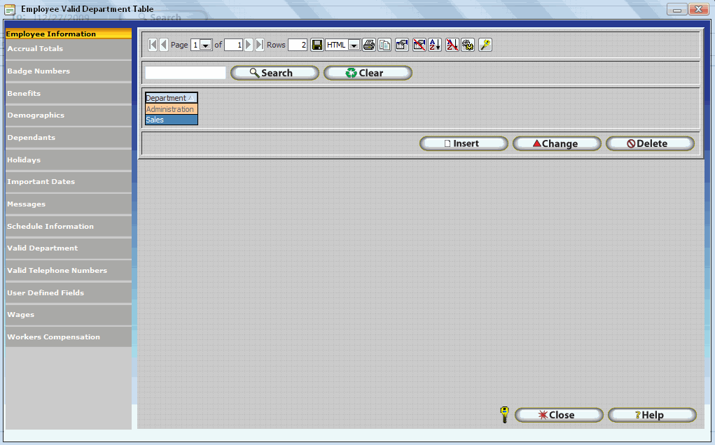715x445 pixels.
Task: Select Workers Compensation from the sidebar
Action: tap(53, 337)
